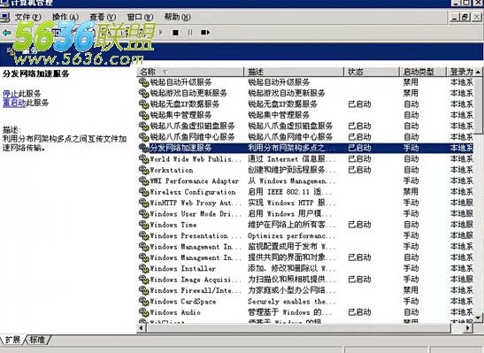Click gear icon of Windows Firewall service
Viewport: 484px width, 353px height.
(144, 290)
